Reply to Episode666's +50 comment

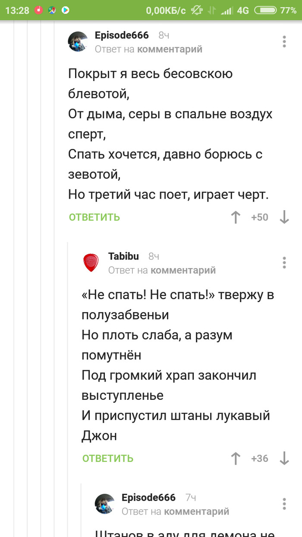(94, 217)
